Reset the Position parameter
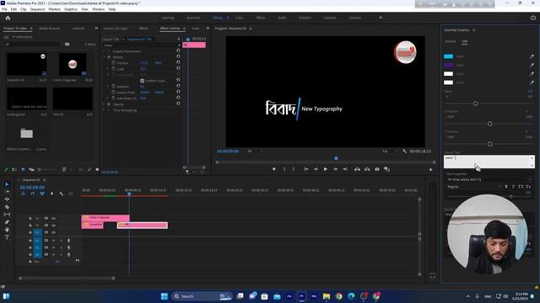Screen dimensions: 540x303 tap(178, 62)
